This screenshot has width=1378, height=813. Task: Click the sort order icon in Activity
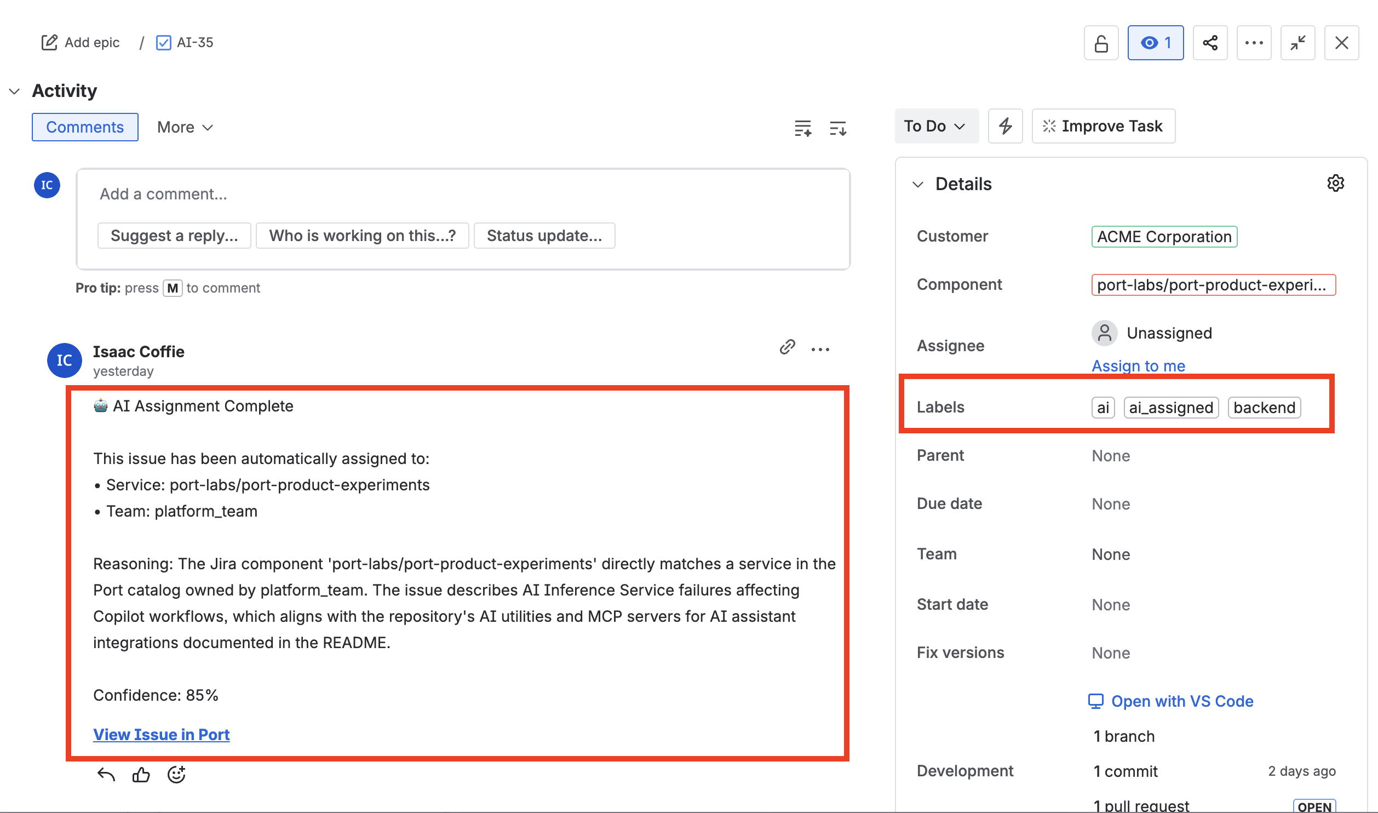(x=838, y=128)
